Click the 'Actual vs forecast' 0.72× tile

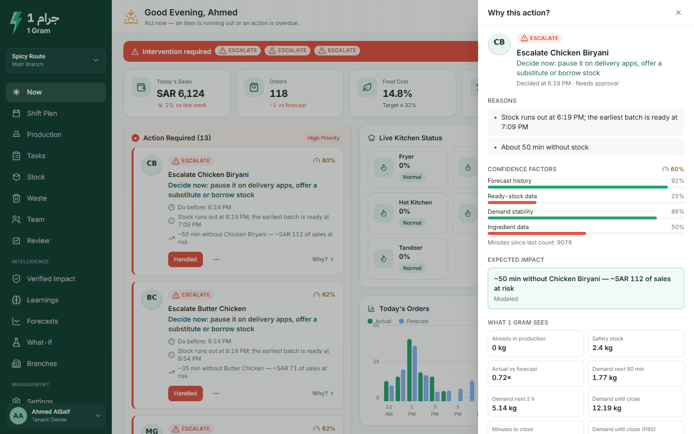tap(536, 374)
